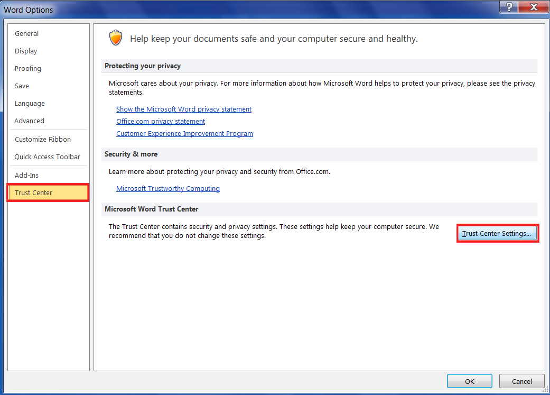Image resolution: width=550 pixels, height=395 pixels.
Task: Follow the Office.com privacy statement link
Action: (161, 122)
